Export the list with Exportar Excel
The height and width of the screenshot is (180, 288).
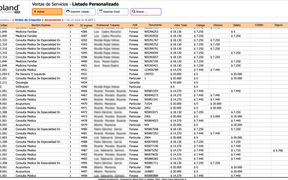tap(113, 12)
